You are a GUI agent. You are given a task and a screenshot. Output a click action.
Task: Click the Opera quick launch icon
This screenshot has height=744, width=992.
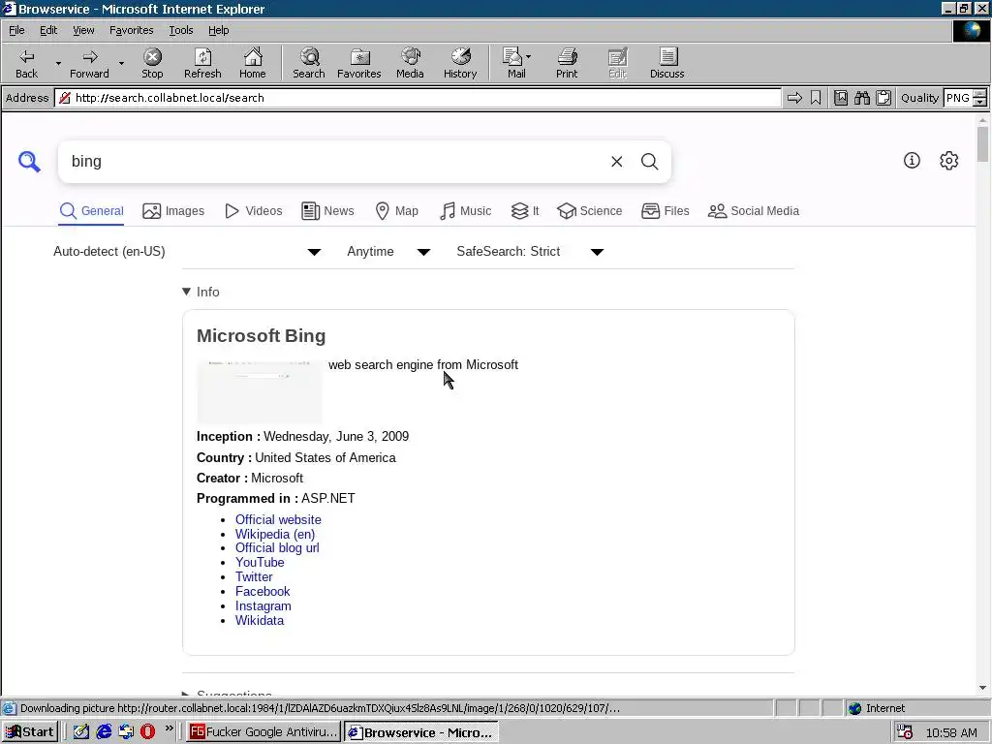pyautogui.click(x=147, y=732)
